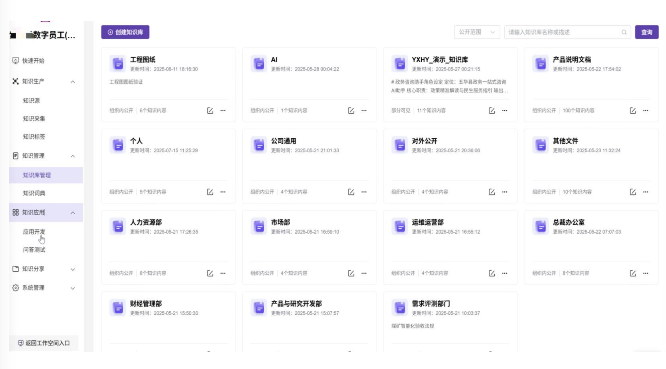The image size is (666, 369).
Task: Click the 创建知识库 button
Action: click(x=125, y=32)
